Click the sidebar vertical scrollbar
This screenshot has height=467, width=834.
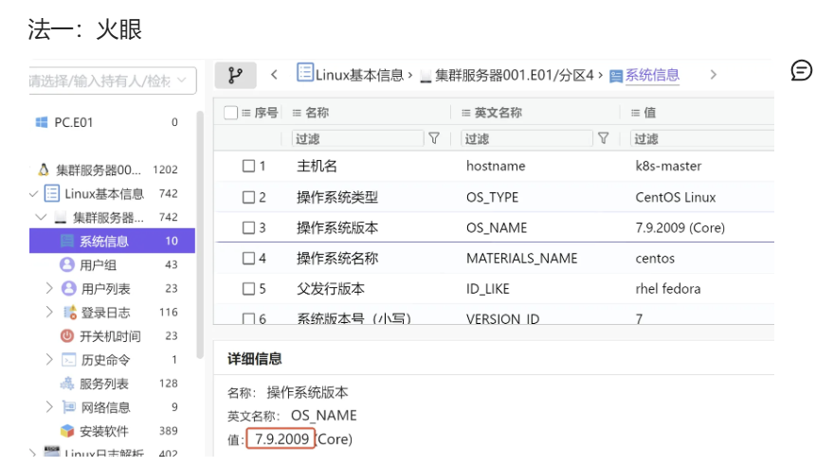click(x=200, y=237)
